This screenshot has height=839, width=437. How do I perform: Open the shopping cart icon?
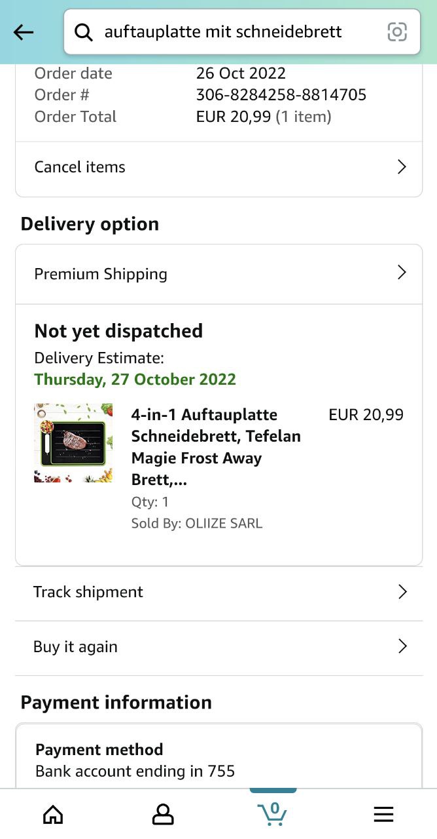coord(272,813)
